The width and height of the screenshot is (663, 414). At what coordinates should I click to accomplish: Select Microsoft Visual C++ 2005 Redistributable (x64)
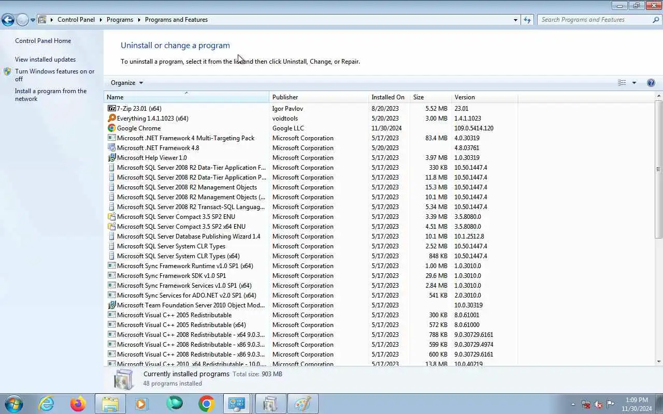(x=181, y=325)
